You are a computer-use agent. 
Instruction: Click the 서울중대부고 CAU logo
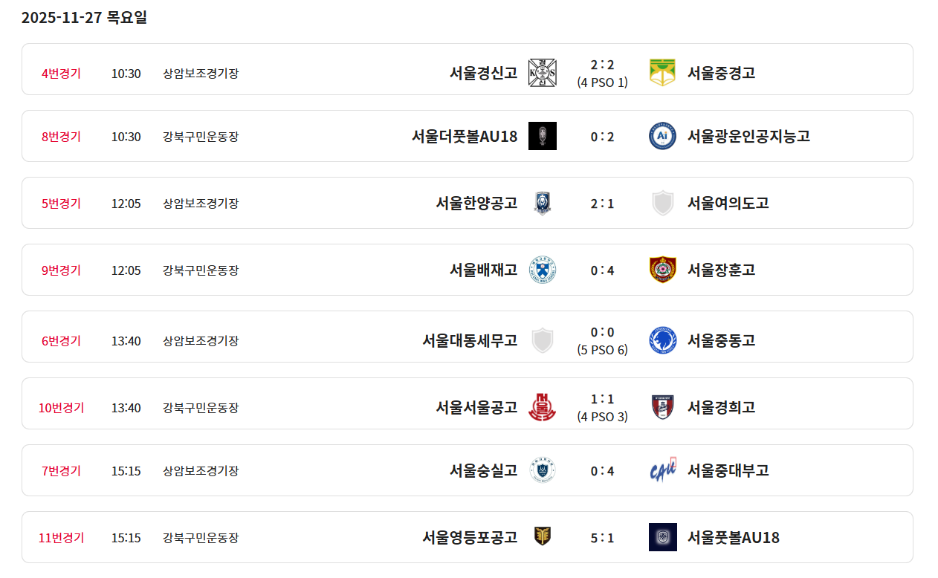[662, 470]
